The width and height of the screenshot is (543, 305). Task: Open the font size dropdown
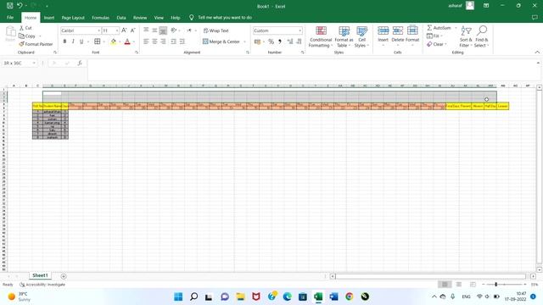point(117,30)
